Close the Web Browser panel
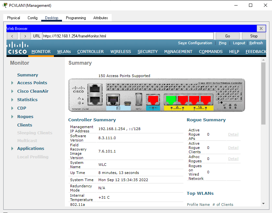This screenshot has width=272, height=213. click(261, 29)
